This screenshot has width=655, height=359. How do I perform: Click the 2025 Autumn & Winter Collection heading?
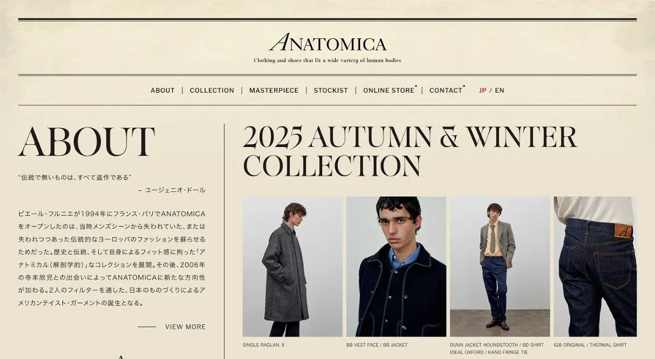pos(410,151)
